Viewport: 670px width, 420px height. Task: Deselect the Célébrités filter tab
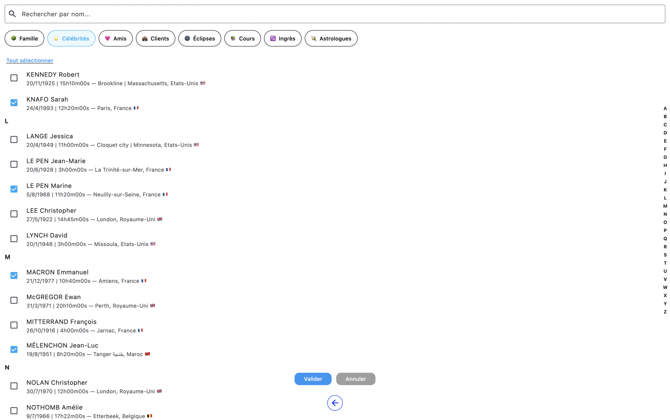click(x=71, y=38)
